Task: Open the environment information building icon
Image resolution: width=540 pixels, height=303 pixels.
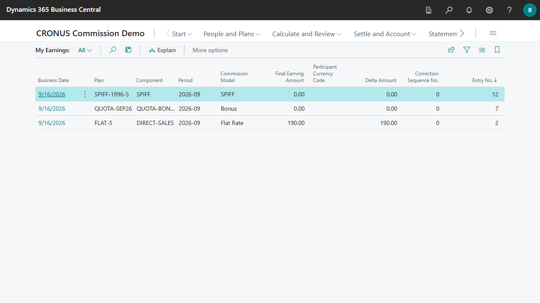Action: (x=429, y=10)
